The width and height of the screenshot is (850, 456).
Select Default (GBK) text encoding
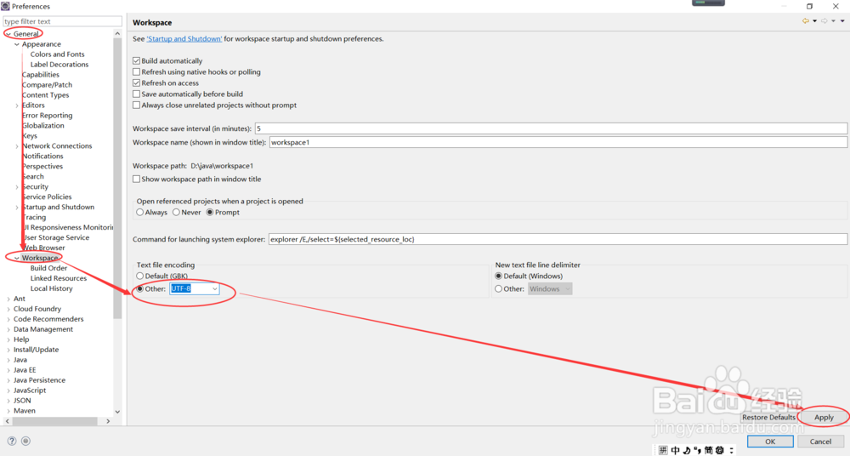140,276
